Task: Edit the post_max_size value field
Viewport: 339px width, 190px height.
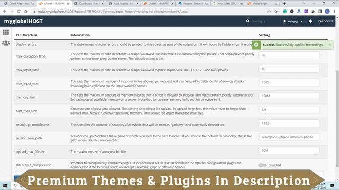Action: tap(289, 110)
